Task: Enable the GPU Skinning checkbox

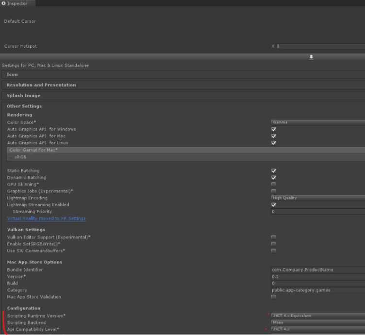Action: pyautogui.click(x=274, y=184)
